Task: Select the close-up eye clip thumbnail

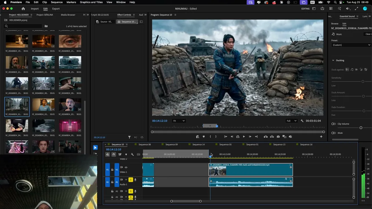Action: click(x=70, y=42)
